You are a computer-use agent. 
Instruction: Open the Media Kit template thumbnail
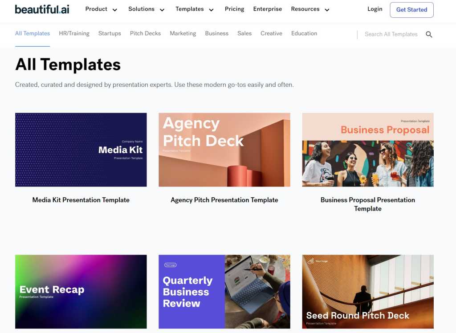(x=81, y=150)
